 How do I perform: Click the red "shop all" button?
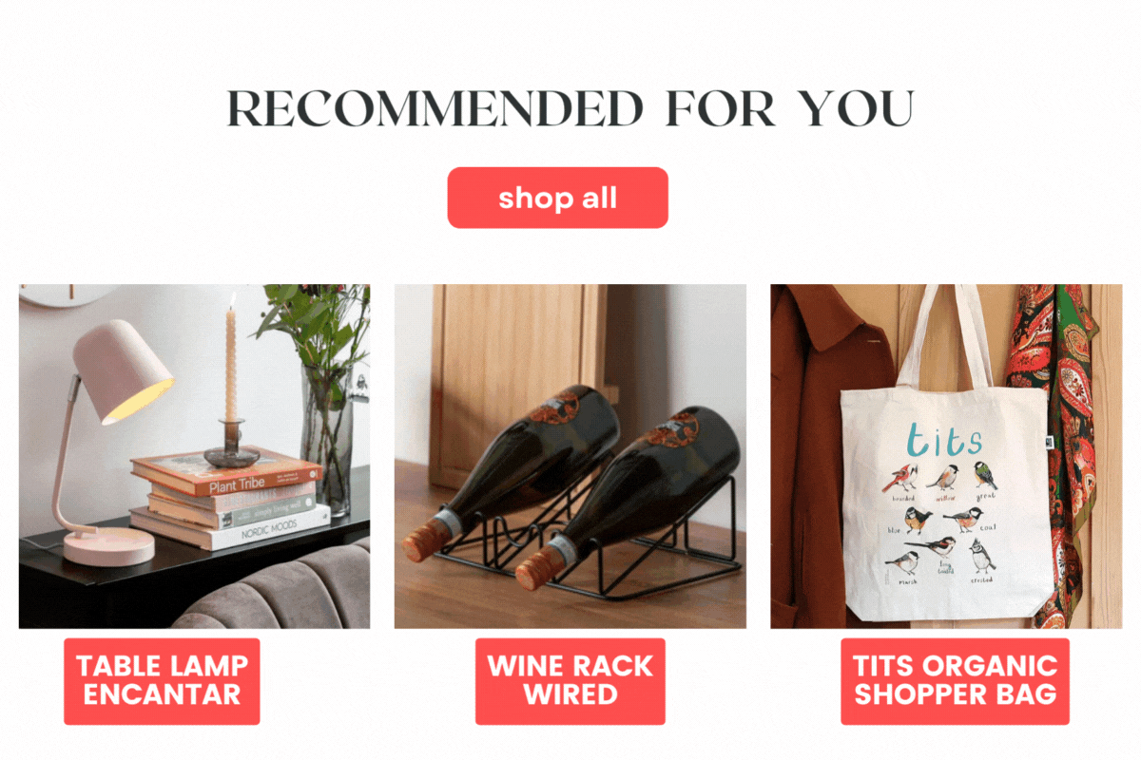point(557,198)
